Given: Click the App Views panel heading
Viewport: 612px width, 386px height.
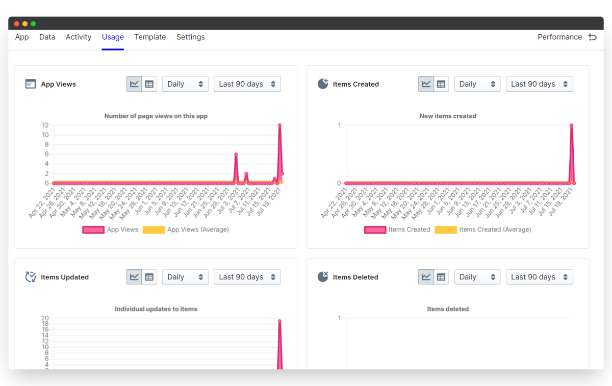Looking at the screenshot, I should 59,85.
